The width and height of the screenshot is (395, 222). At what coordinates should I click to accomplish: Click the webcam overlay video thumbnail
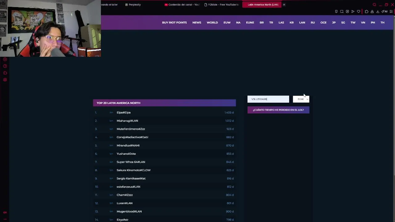pyautogui.click(x=50, y=28)
